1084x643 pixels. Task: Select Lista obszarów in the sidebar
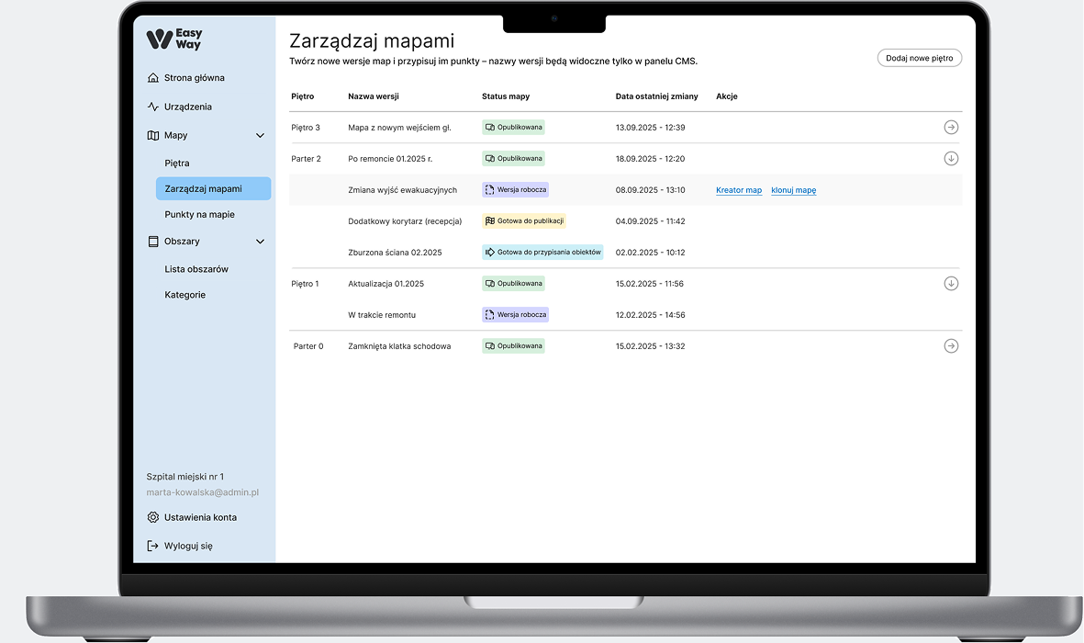click(x=196, y=269)
